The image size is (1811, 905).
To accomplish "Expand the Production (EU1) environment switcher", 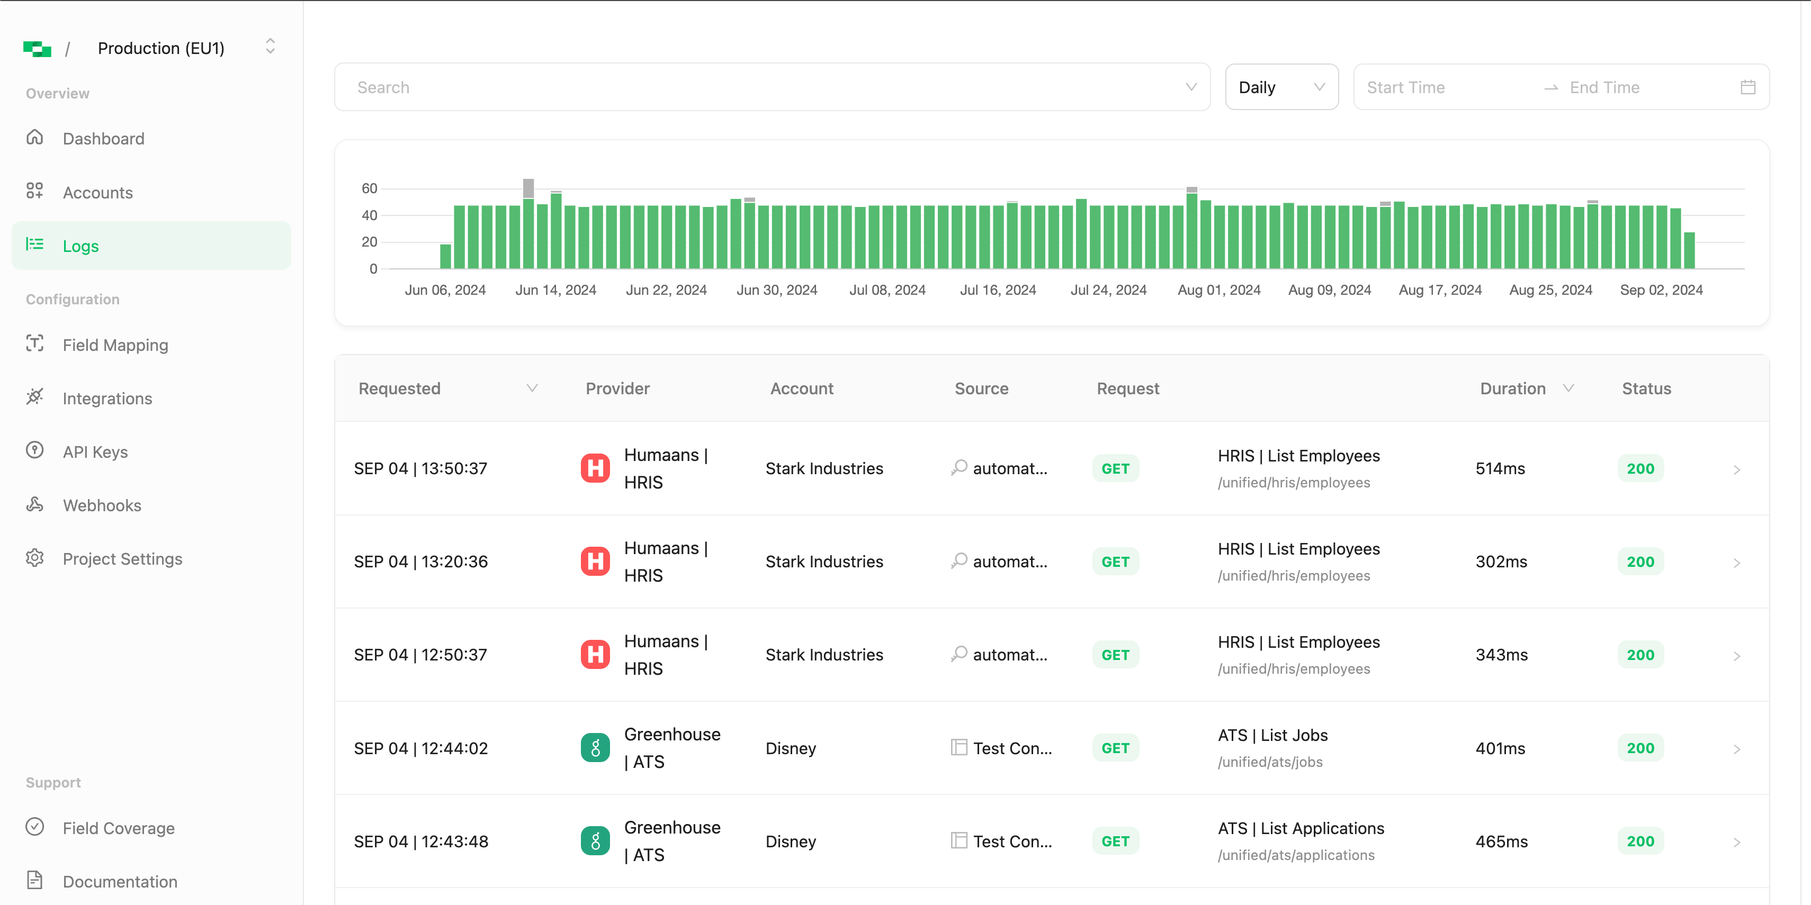I will coord(270,47).
